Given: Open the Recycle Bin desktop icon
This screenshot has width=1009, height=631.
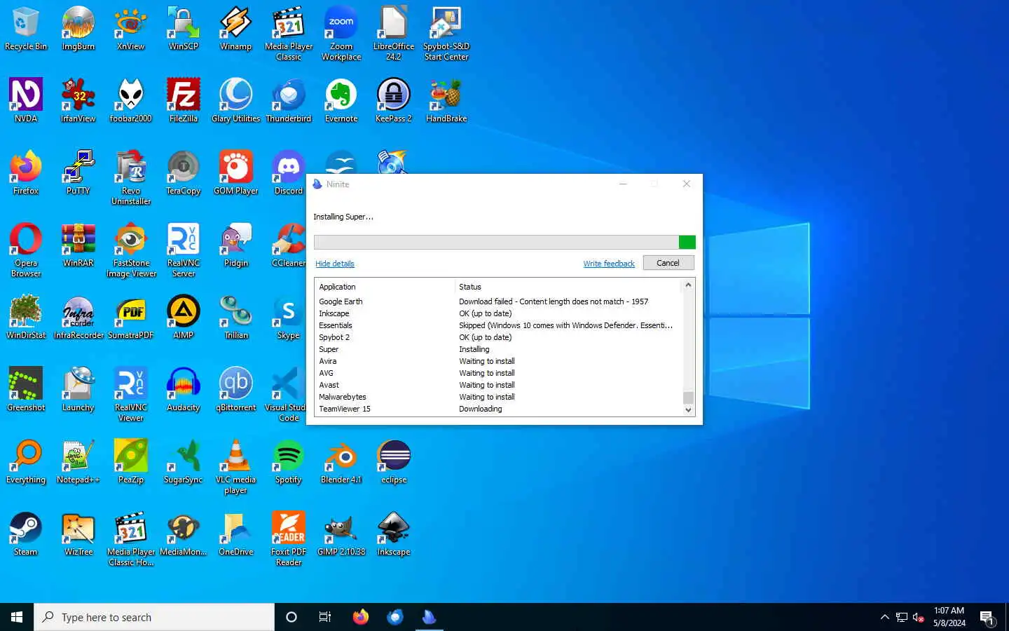Looking at the screenshot, I should pyautogui.click(x=26, y=29).
